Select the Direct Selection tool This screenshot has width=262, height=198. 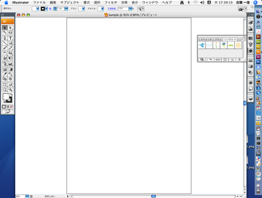tap(10, 28)
